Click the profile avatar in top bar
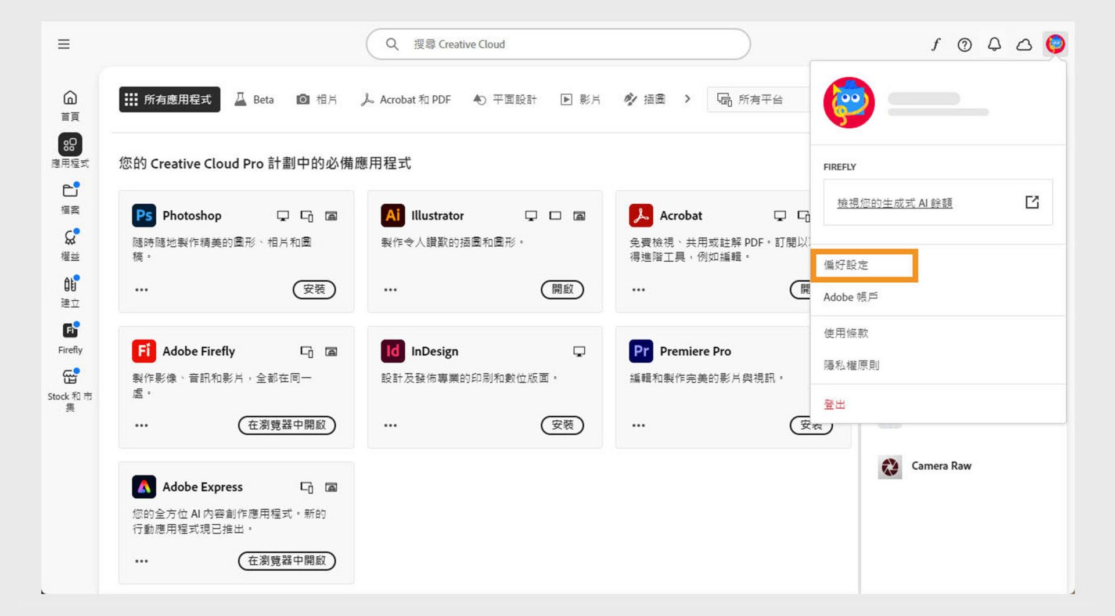Screen dimensions: 1115x616 (1055, 44)
